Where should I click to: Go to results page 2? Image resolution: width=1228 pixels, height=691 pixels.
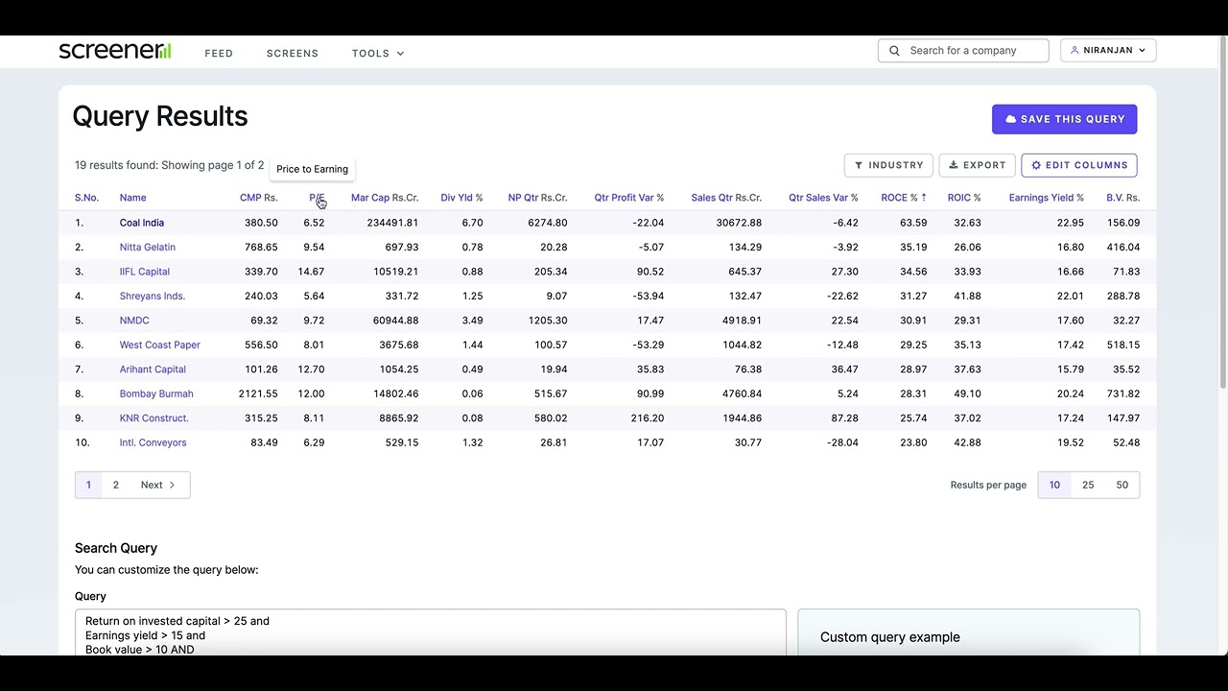point(116,485)
